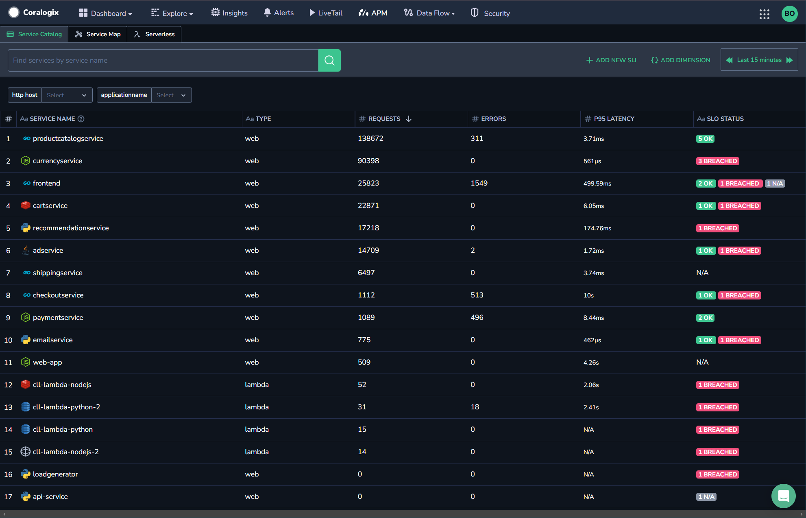Image resolution: width=806 pixels, height=518 pixels.
Task: Expand the http host Select dropdown
Action: [67, 95]
